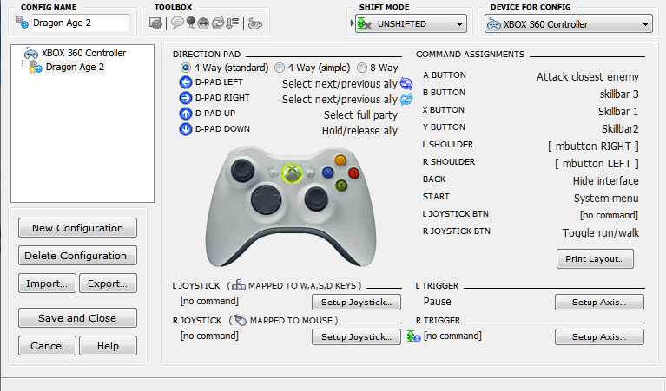Click the cycle arrows toolbox icon
The image size is (666, 391).
[218, 23]
